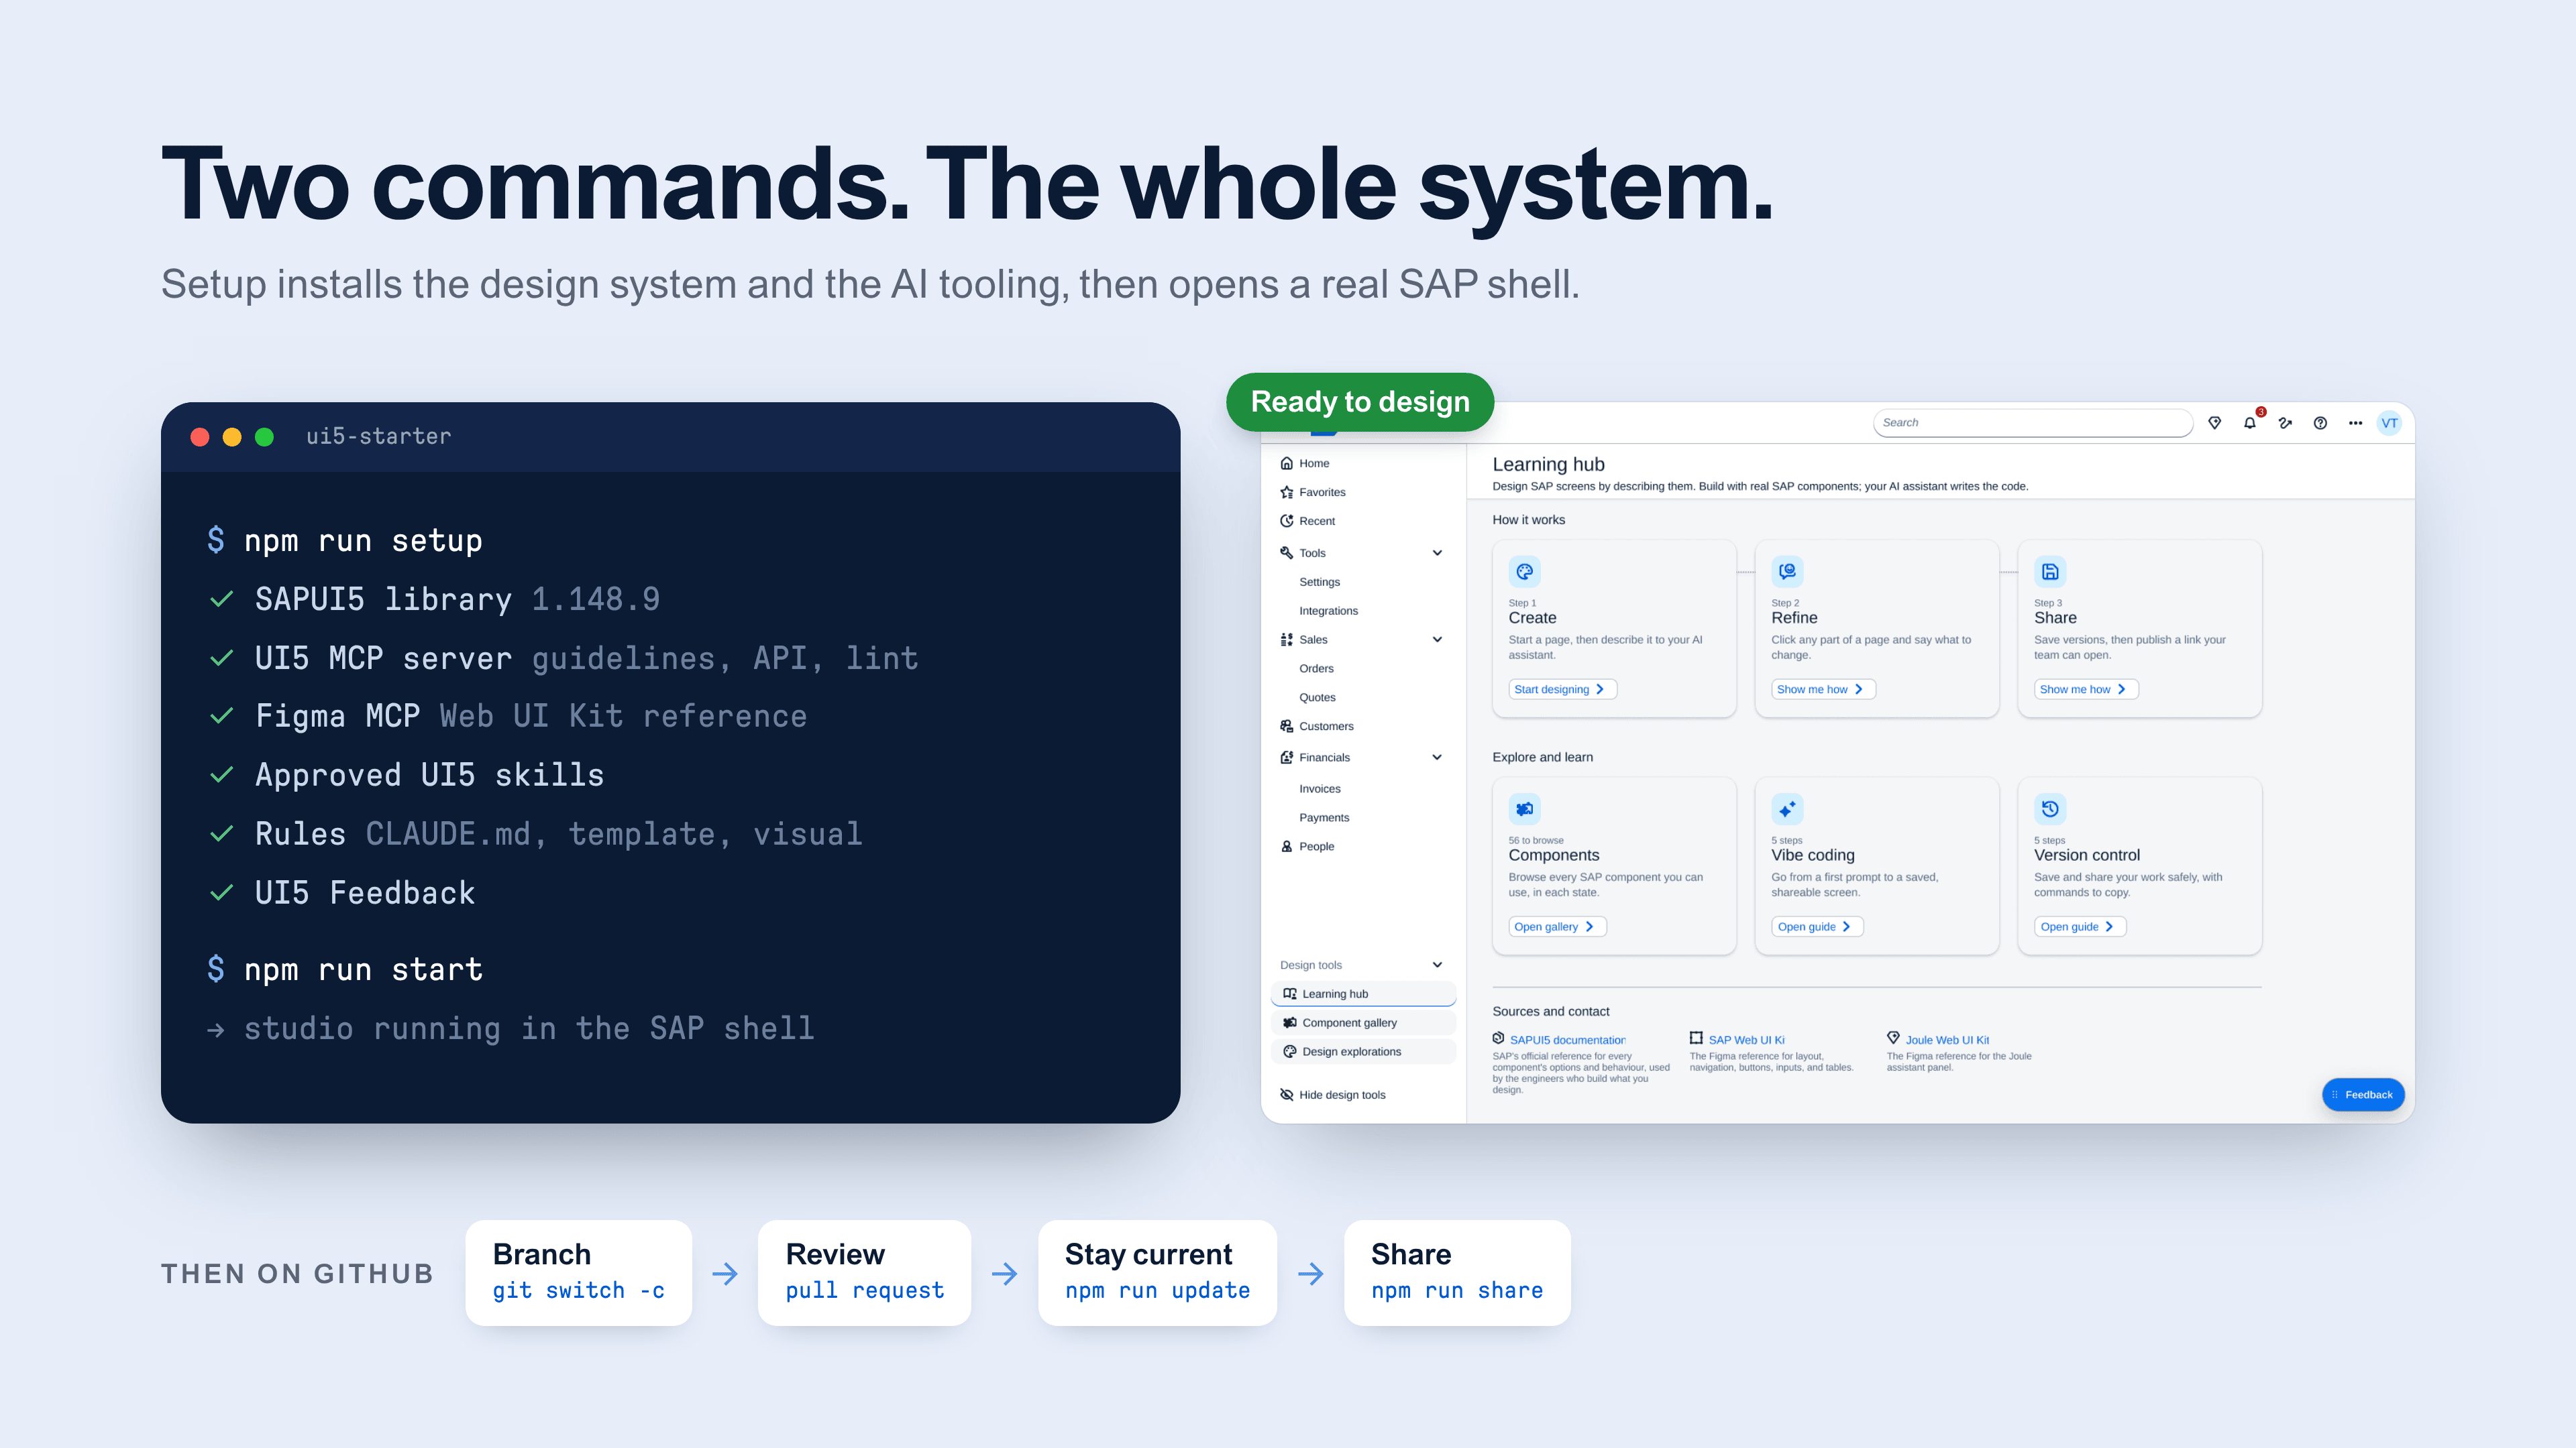This screenshot has width=2576, height=1448.
Task: Collapse the Sales section chevron
Action: [x=1437, y=640]
